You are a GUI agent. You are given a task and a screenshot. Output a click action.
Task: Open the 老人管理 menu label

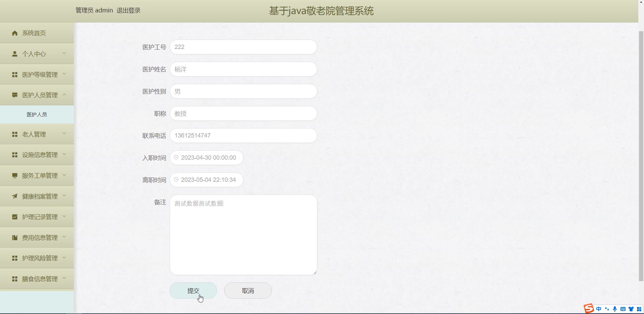point(34,134)
